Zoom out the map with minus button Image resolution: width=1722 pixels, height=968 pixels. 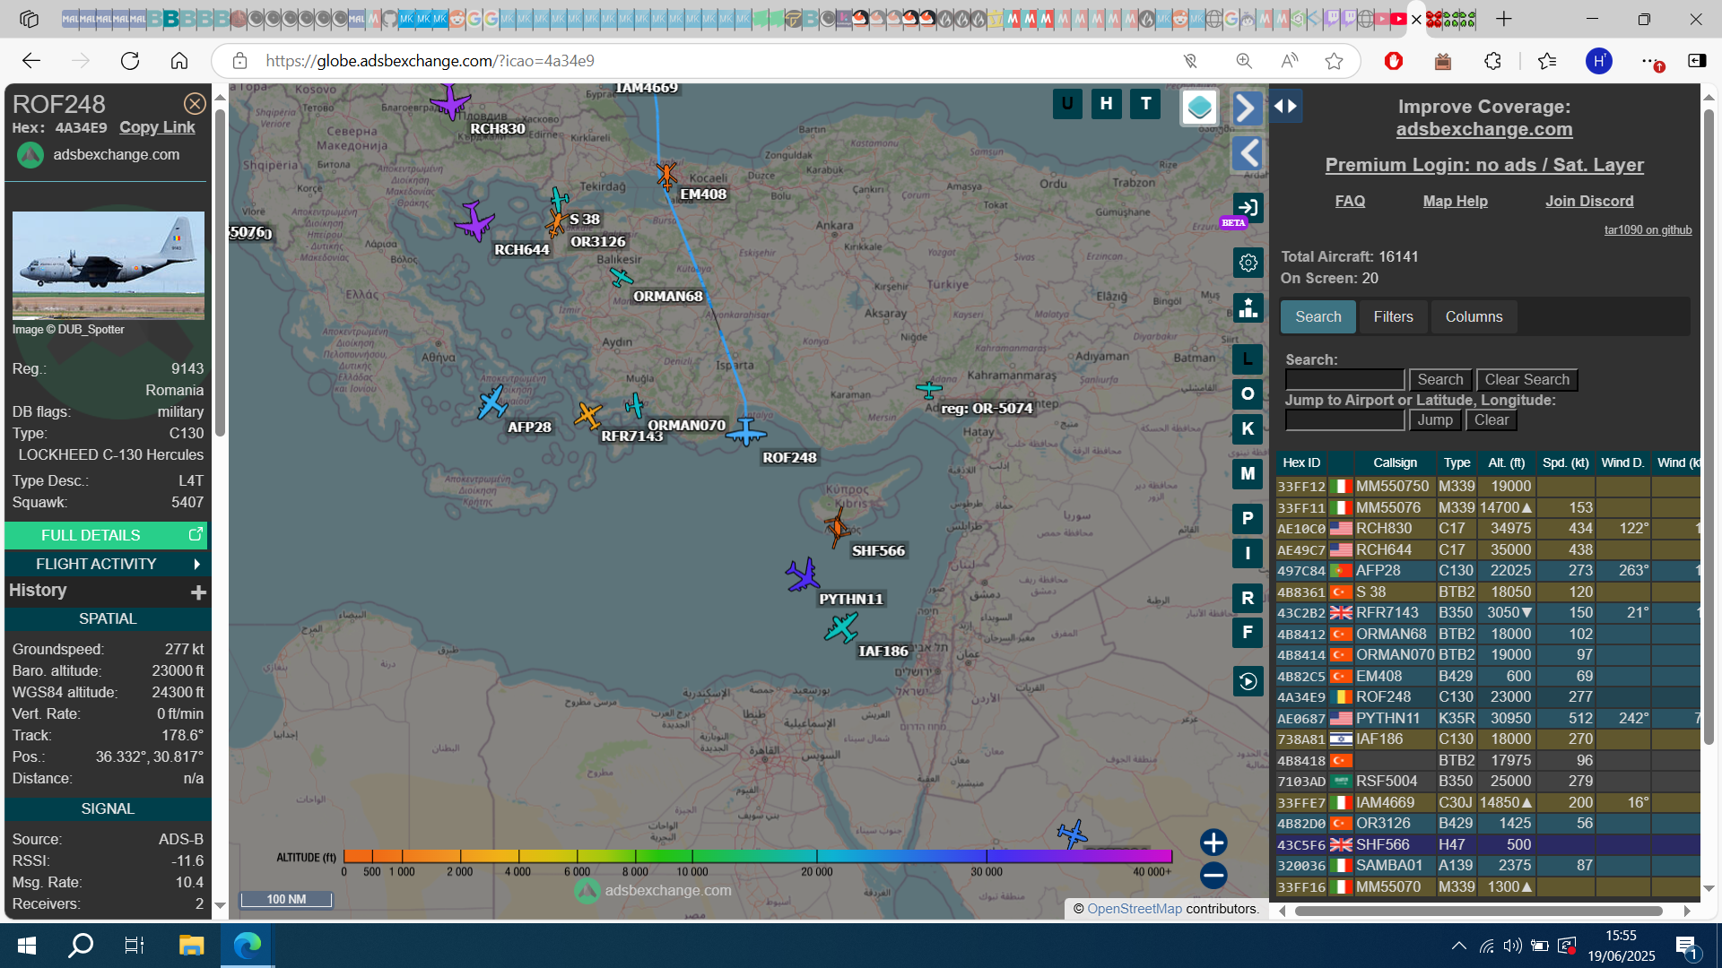pyautogui.click(x=1213, y=875)
